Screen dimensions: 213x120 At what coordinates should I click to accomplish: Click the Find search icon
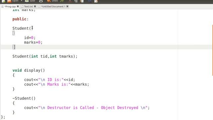coord(90,1)
